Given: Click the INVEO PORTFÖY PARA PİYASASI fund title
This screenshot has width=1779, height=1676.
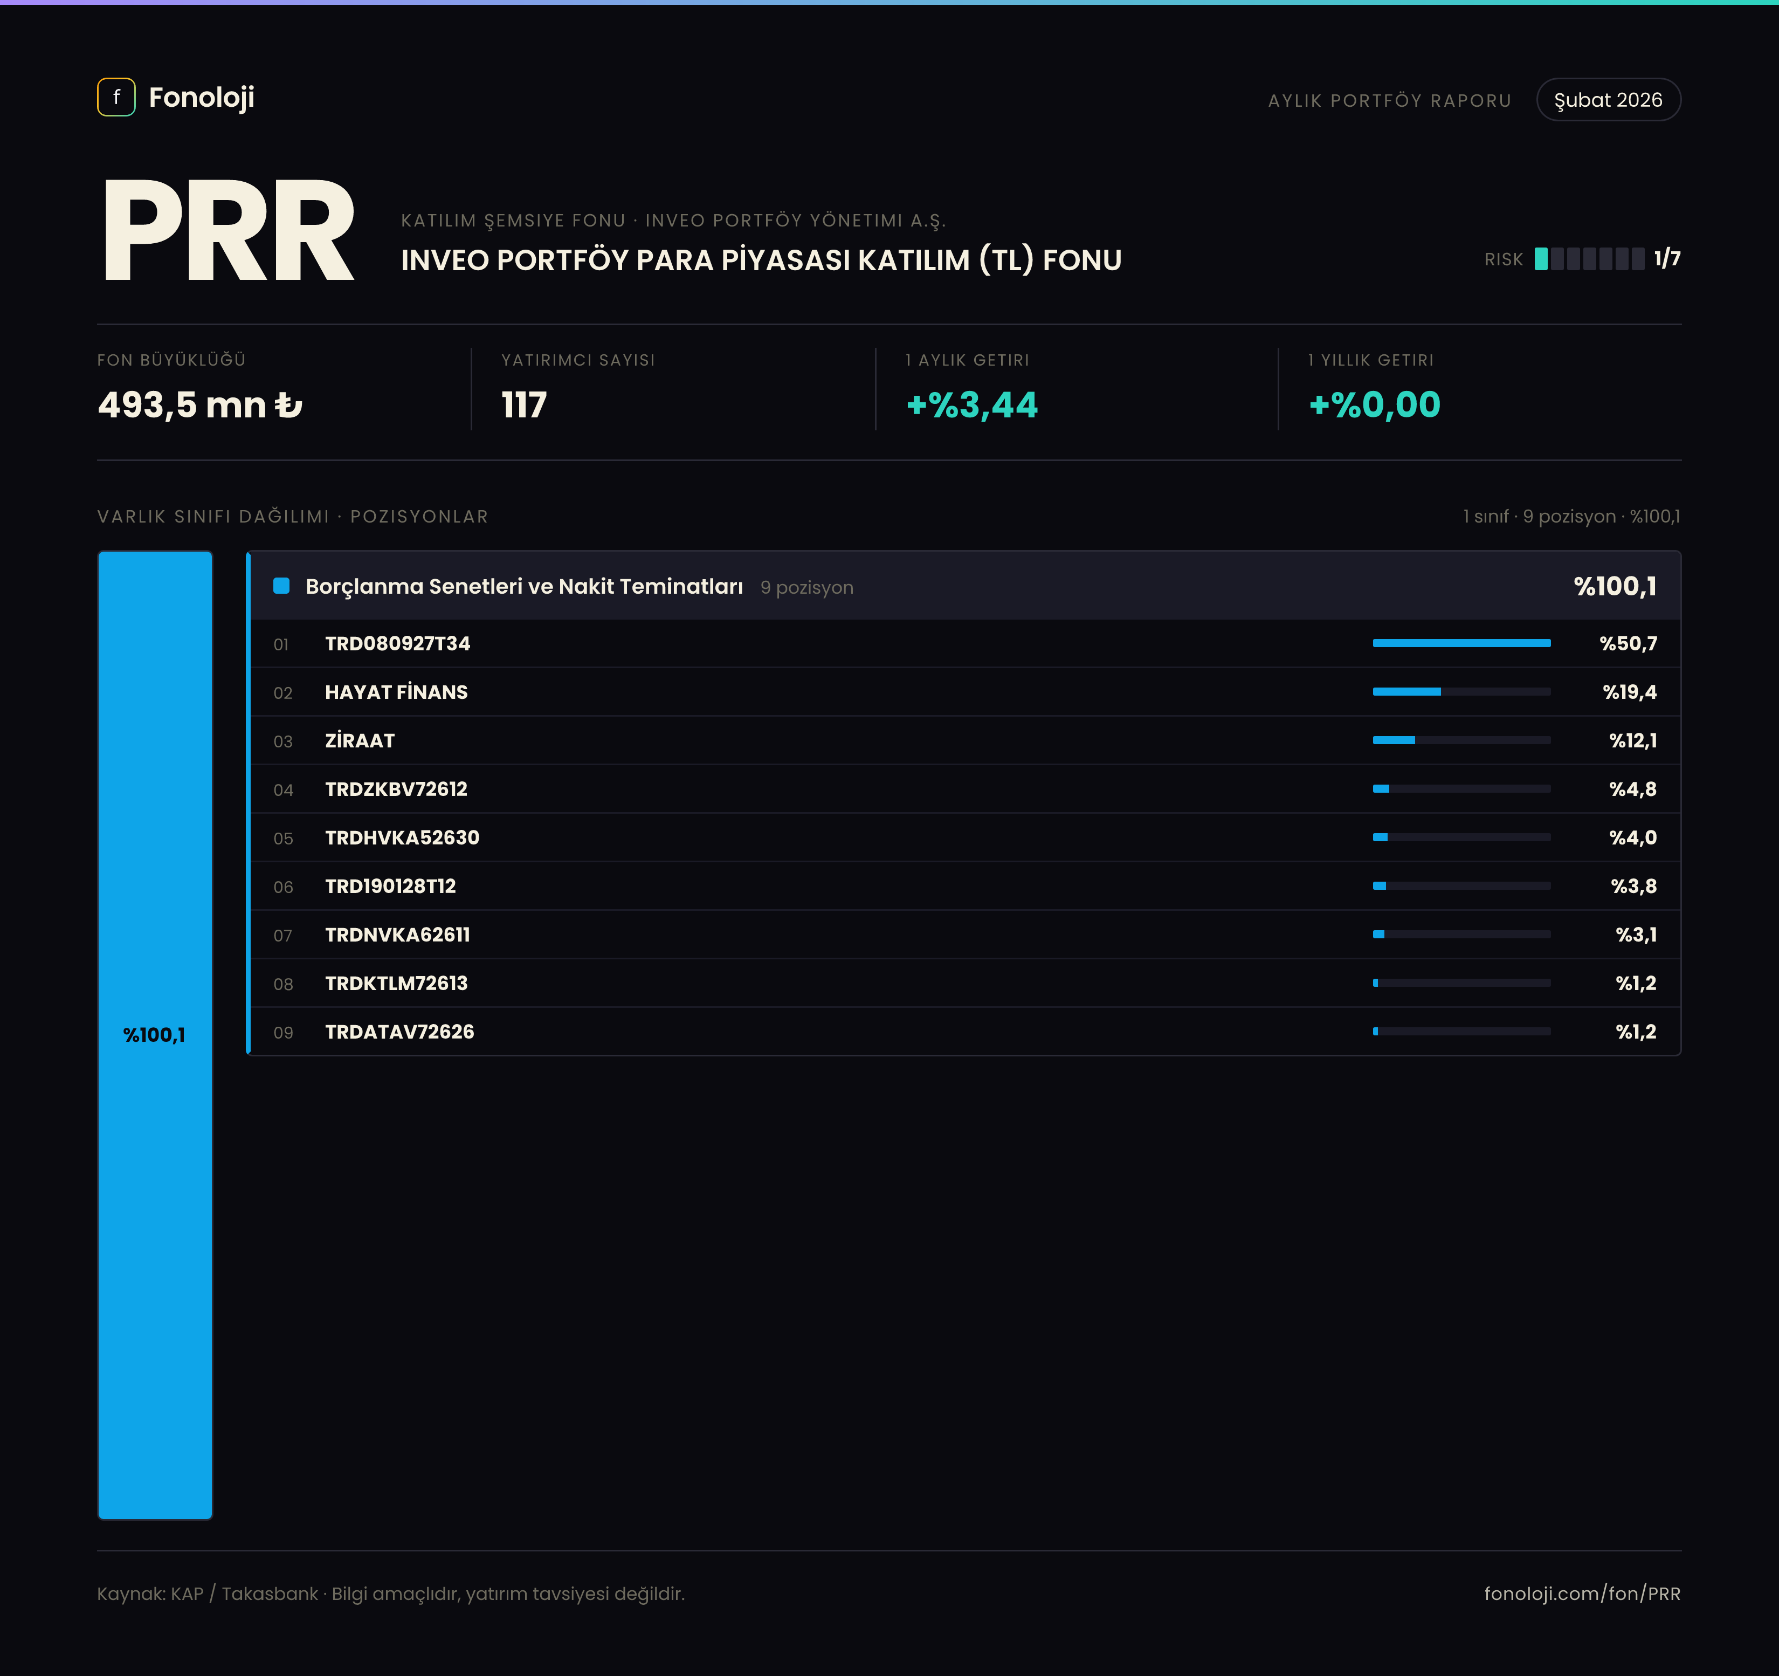Looking at the screenshot, I should 761,259.
